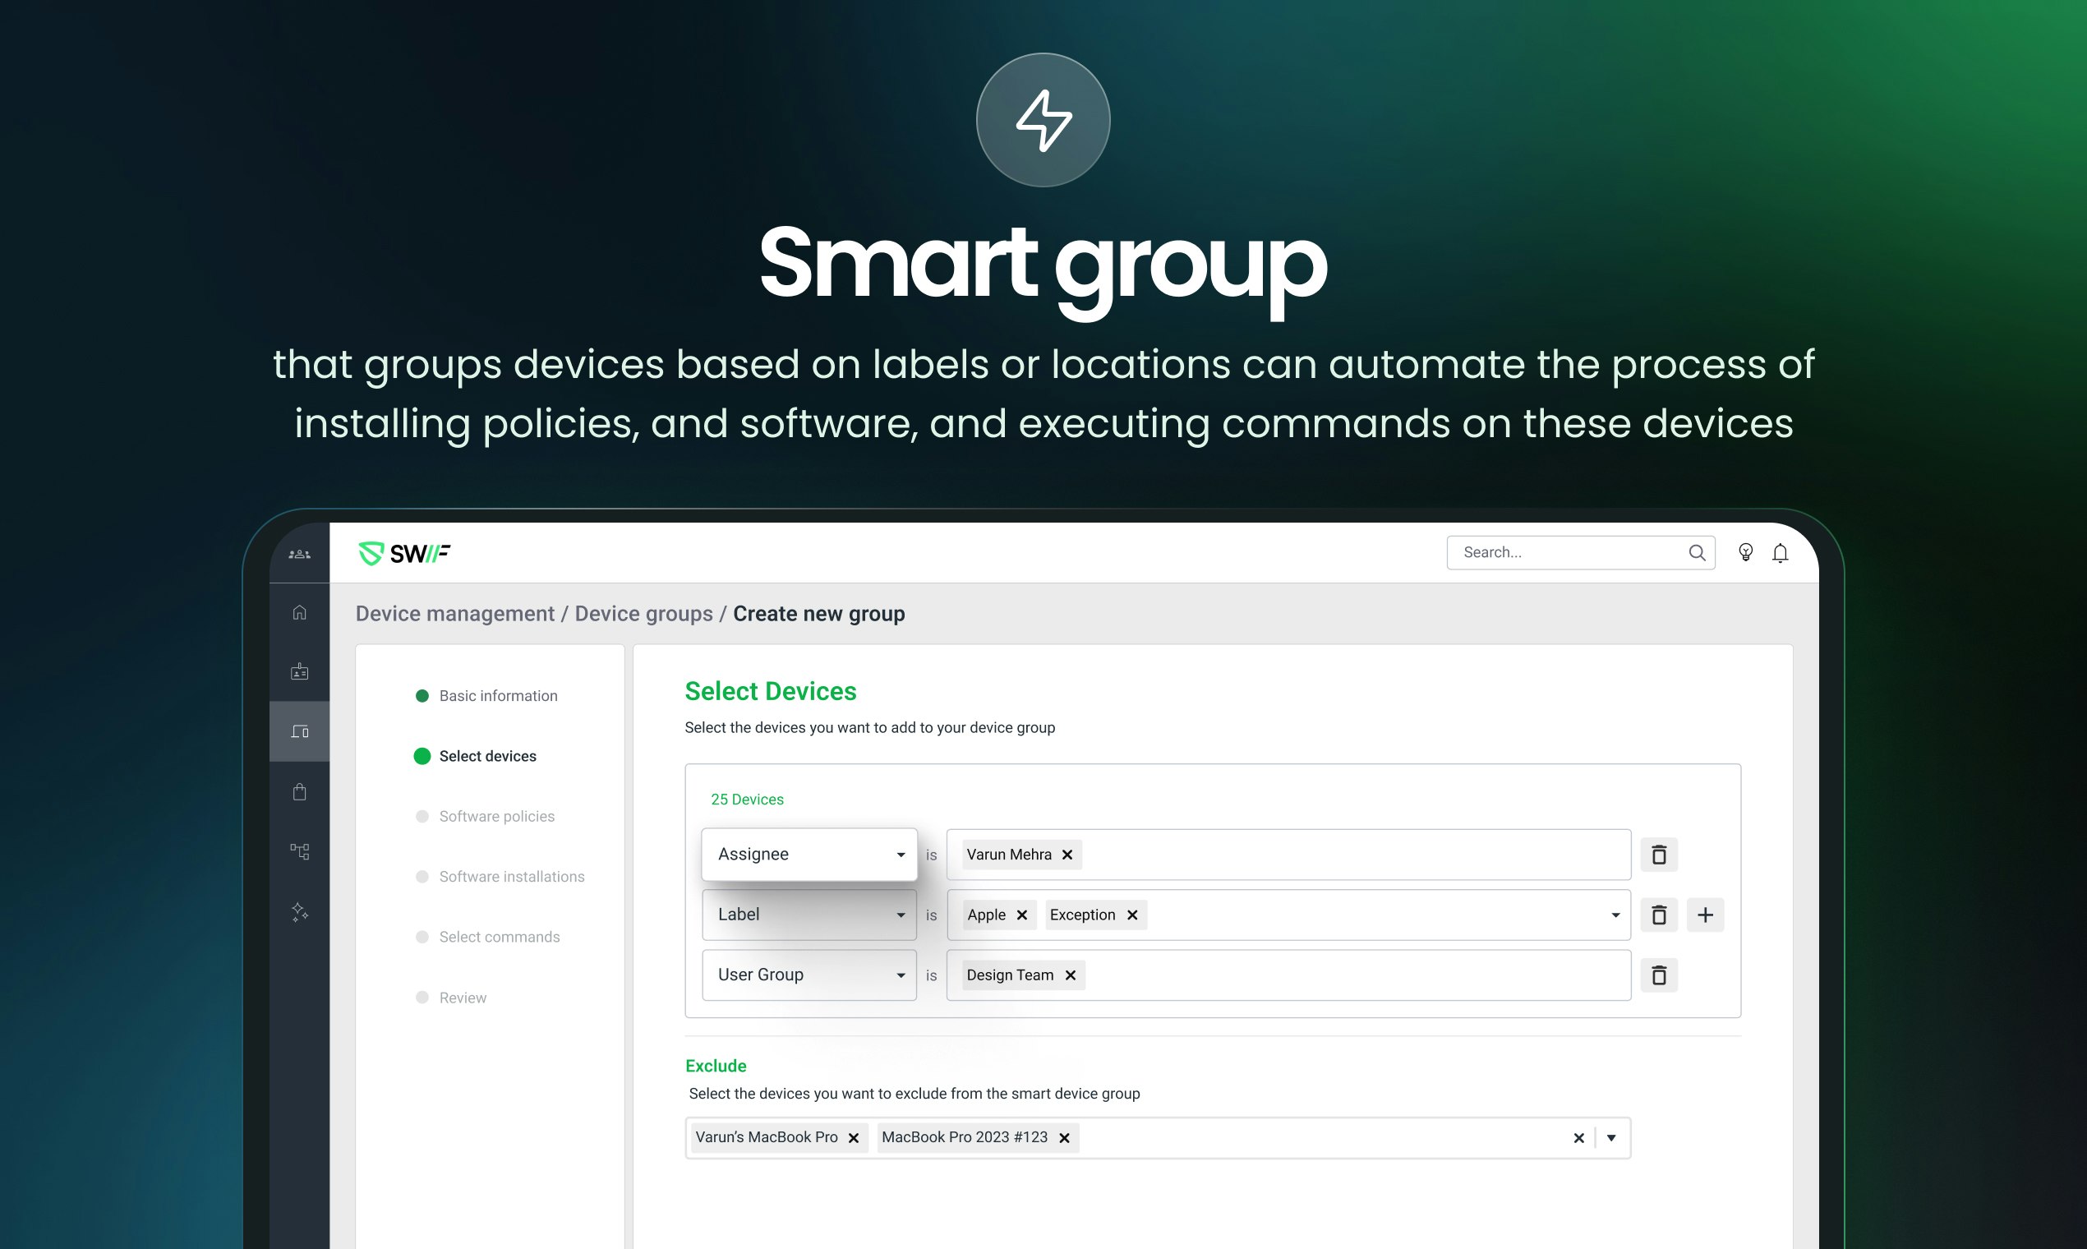Click the home icon in sidebar

click(300, 612)
